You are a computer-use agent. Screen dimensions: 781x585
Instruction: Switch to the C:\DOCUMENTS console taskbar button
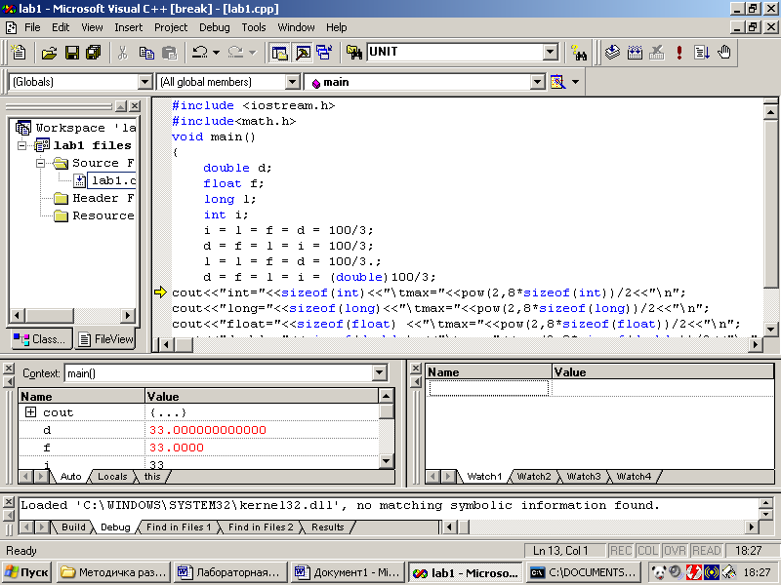click(585, 572)
